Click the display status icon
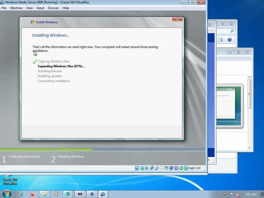This screenshot has width=264, height=198. pyautogui.click(x=166, y=168)
